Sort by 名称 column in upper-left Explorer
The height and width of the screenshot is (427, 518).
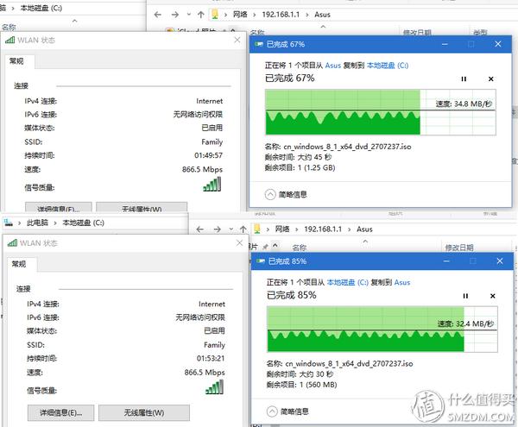pyautogui.click(x=9, y=28)
